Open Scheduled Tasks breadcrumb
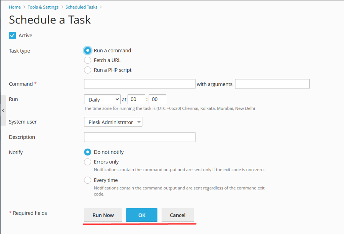This screenshot has height=234, width=344. [x=81, y=7]
